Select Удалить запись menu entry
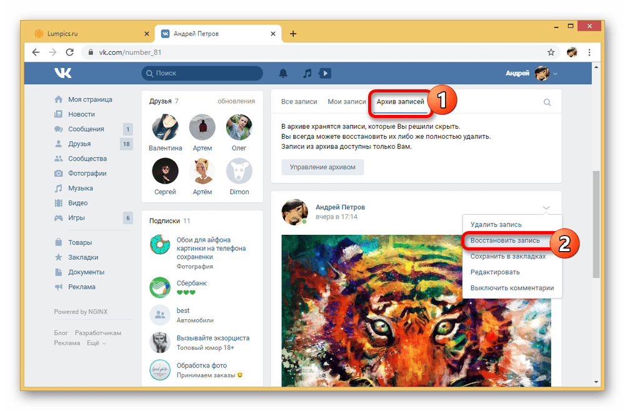The height and width of the screenshot is (411, 625). tap(496, 224)
